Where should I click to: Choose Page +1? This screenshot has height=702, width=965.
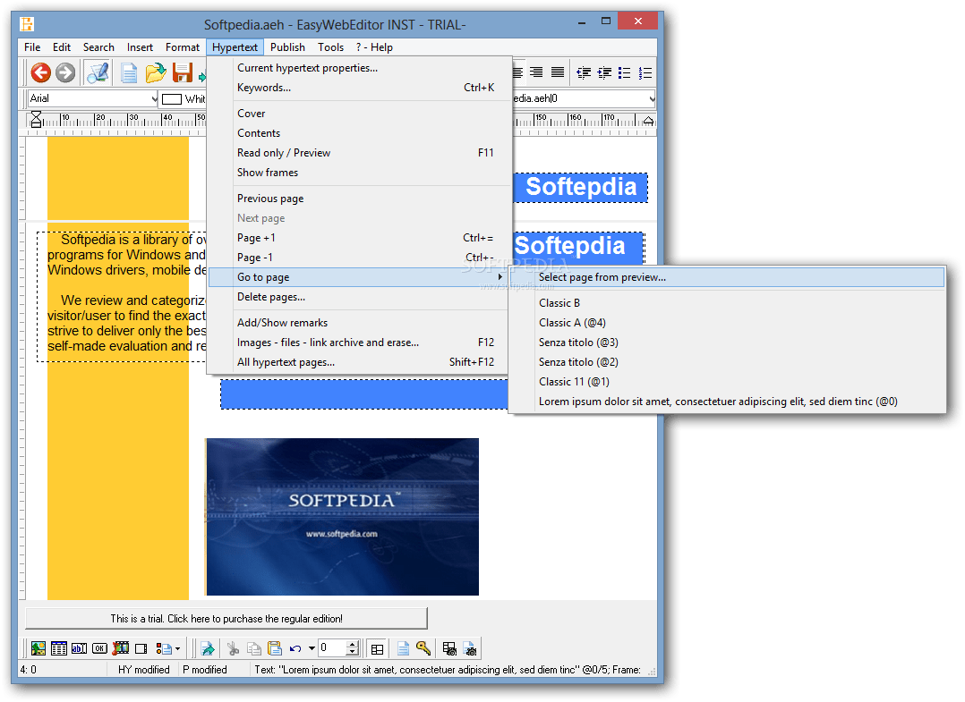pos(360,238)
